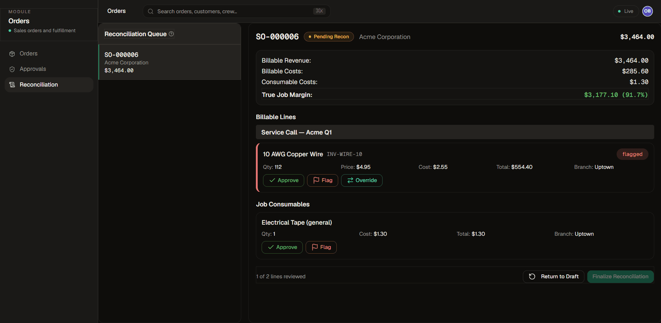Image resolution: width=661 pixels, height=323 pixels.
Task: Approve the 10 AWG Copper Wire line
Action: pyautogui.click(x=283, y=180)
